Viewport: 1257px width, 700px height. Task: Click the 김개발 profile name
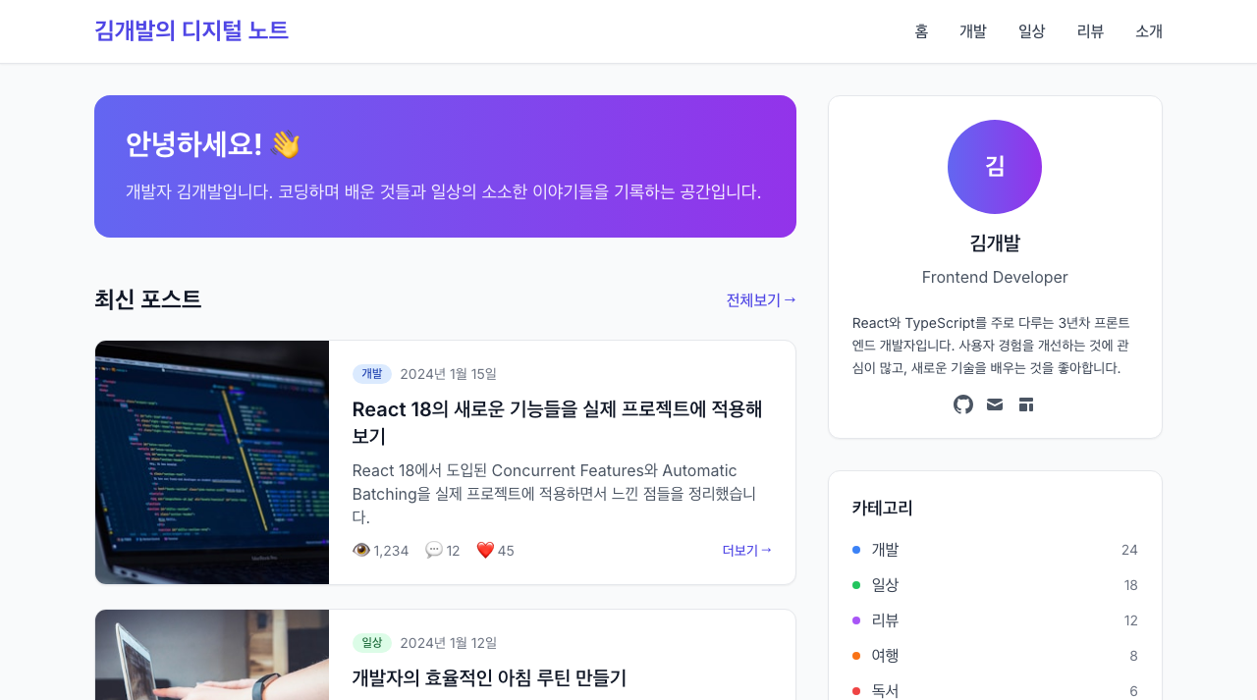click(x=995, y=243)
